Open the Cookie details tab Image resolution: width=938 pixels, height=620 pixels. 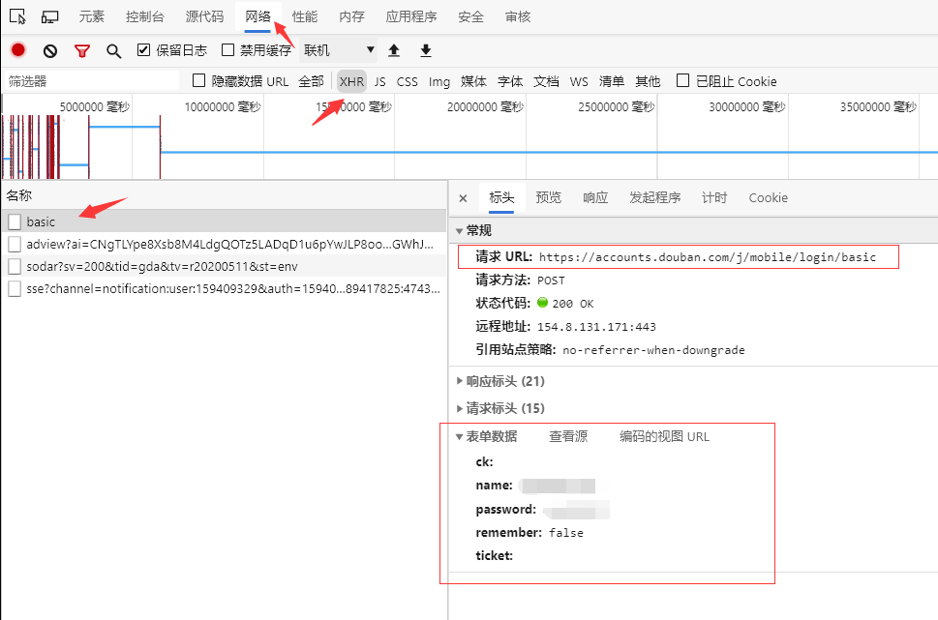click(x=768, y=198)
